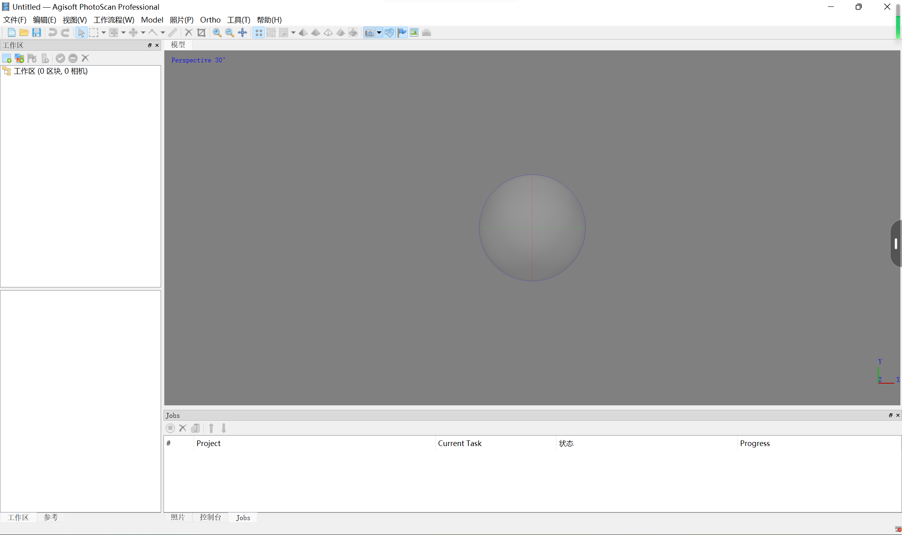Select the Ruler measurement tool
902x535 pixels.
click(x=173, y=33)
